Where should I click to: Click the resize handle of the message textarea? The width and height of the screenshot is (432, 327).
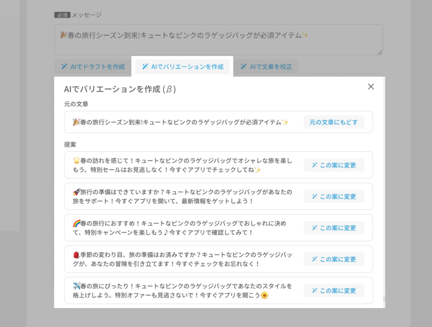coord(379,52)
